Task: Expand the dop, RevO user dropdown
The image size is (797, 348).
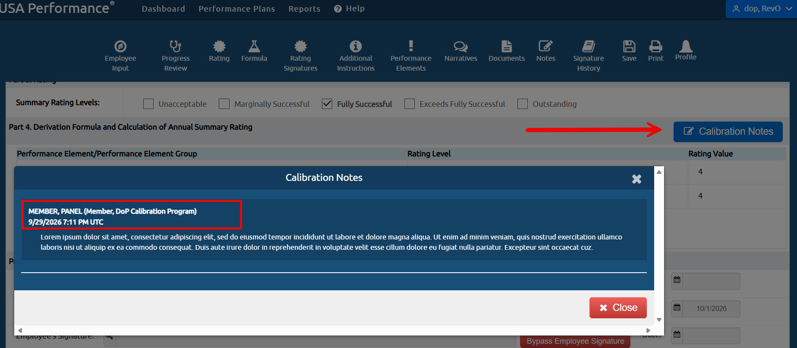Action: point(761,9)
